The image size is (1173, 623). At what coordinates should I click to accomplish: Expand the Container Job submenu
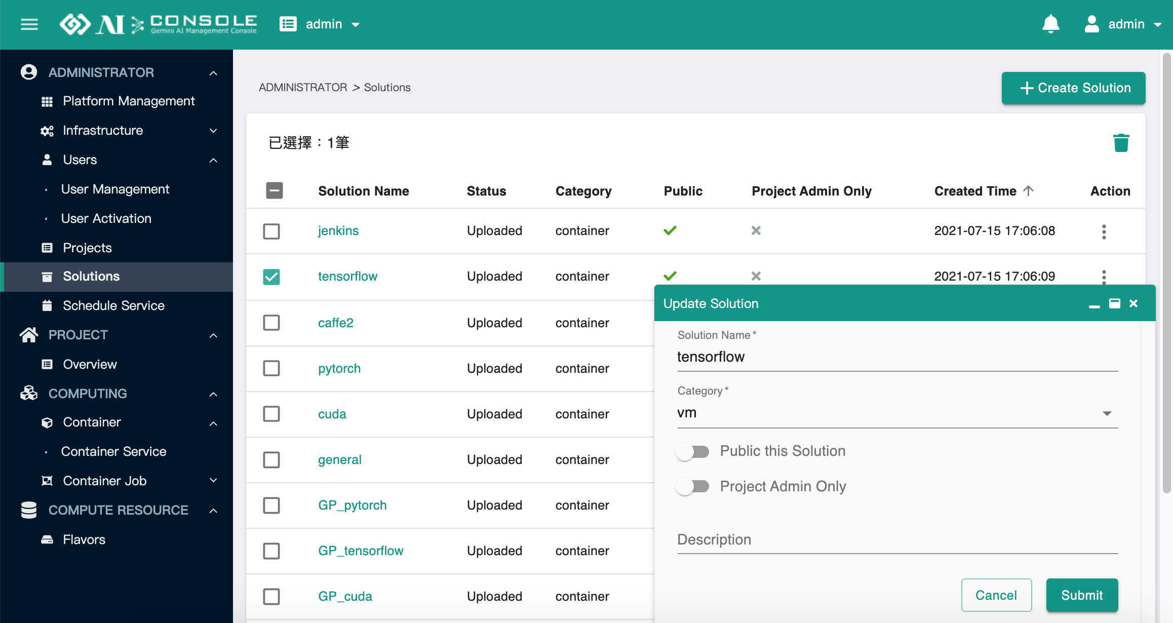pyautogui.click(x=213, y=480)
